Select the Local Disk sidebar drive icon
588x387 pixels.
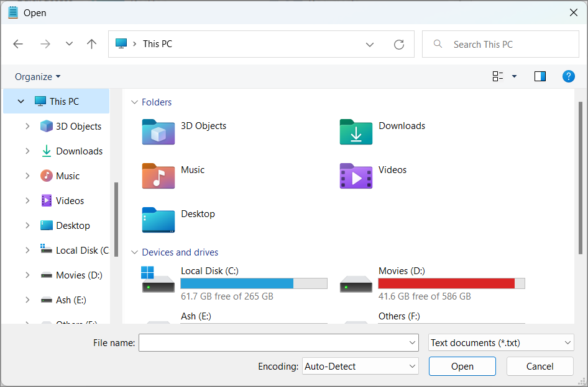(47, 249)
